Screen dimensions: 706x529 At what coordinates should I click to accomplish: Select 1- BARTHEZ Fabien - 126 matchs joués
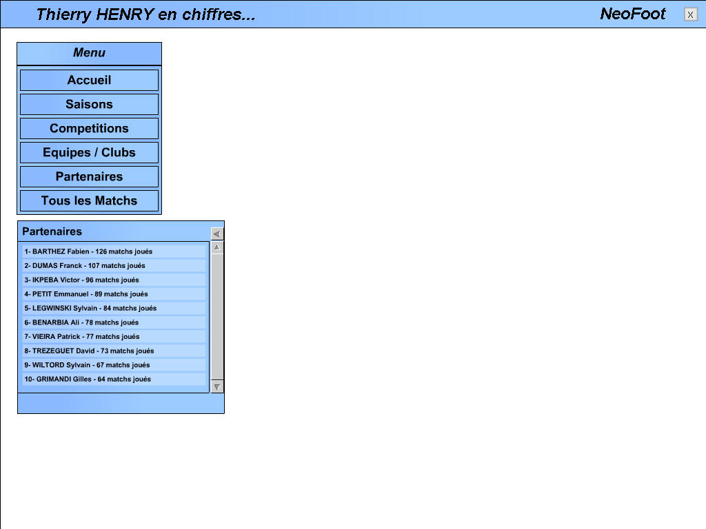pos(114,251)
